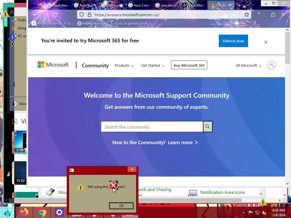Switch to the 'batch vir' tab
Viewport: 291px width, 218px height.
tap(113, 5)
